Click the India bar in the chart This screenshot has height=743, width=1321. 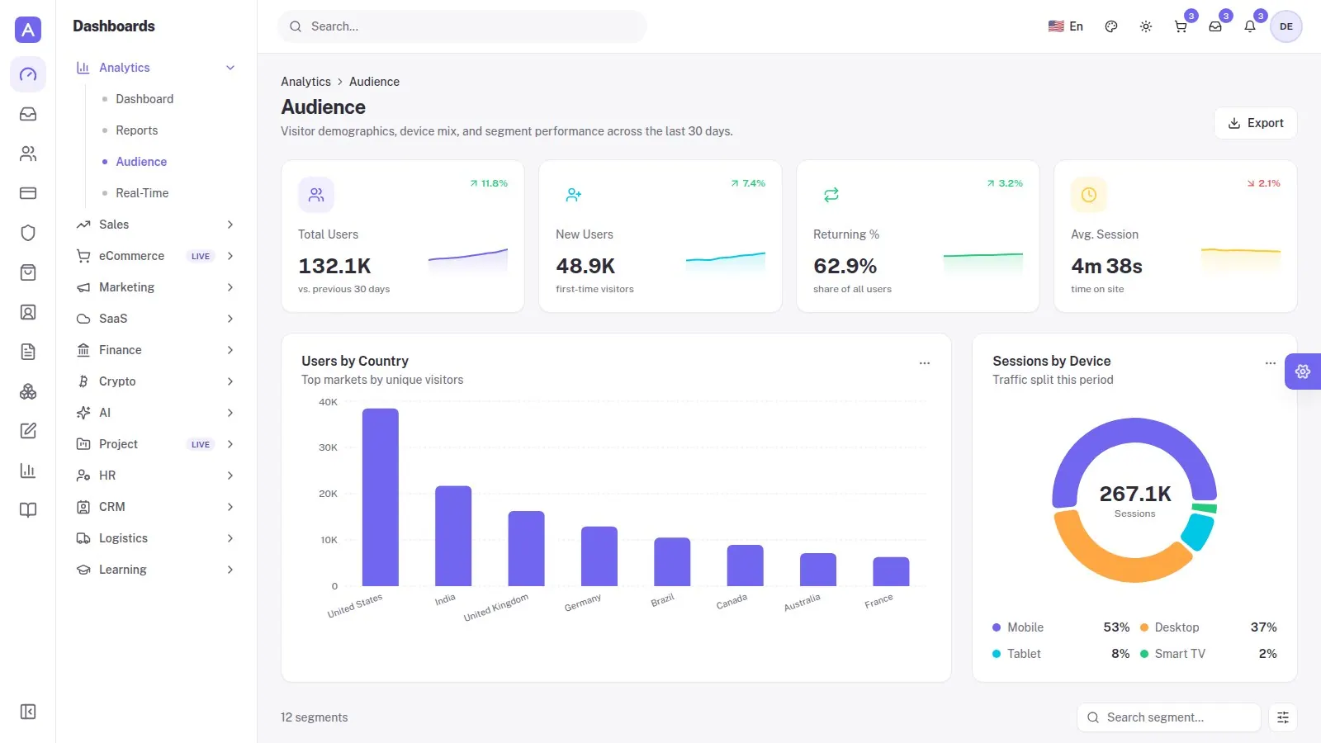coord(453,536)
